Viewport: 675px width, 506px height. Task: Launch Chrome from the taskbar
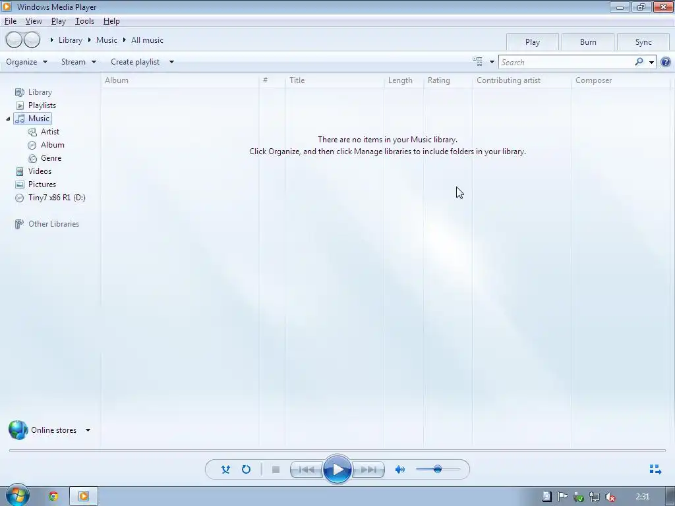pos(53,496)
